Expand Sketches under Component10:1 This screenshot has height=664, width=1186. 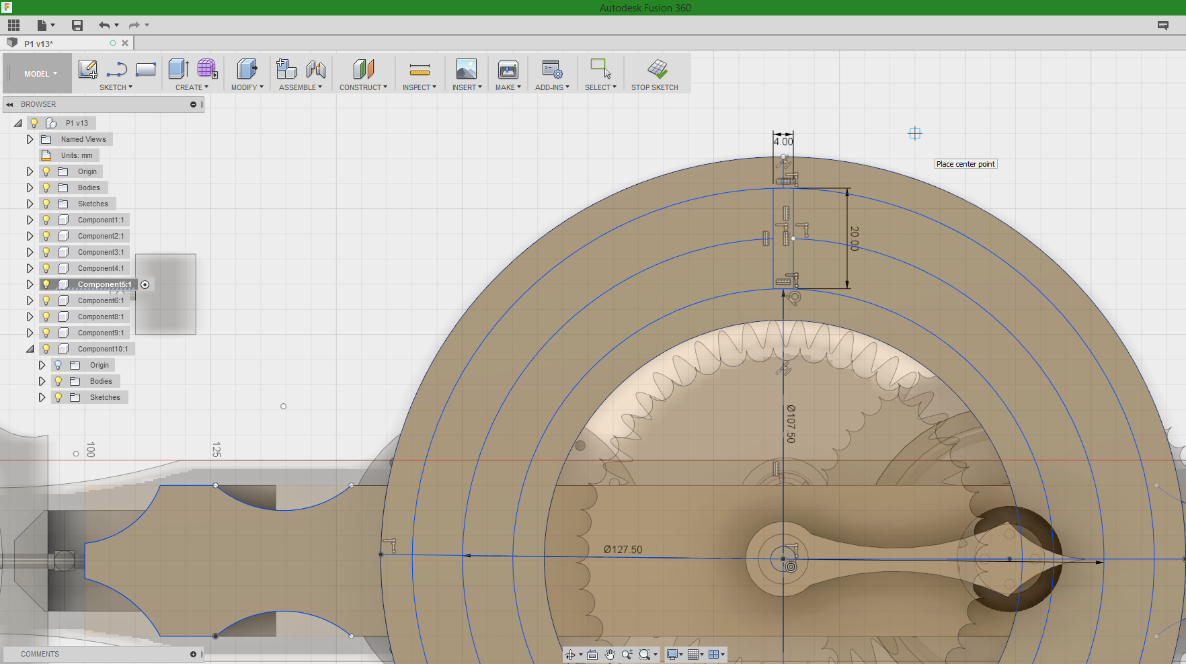42,397
